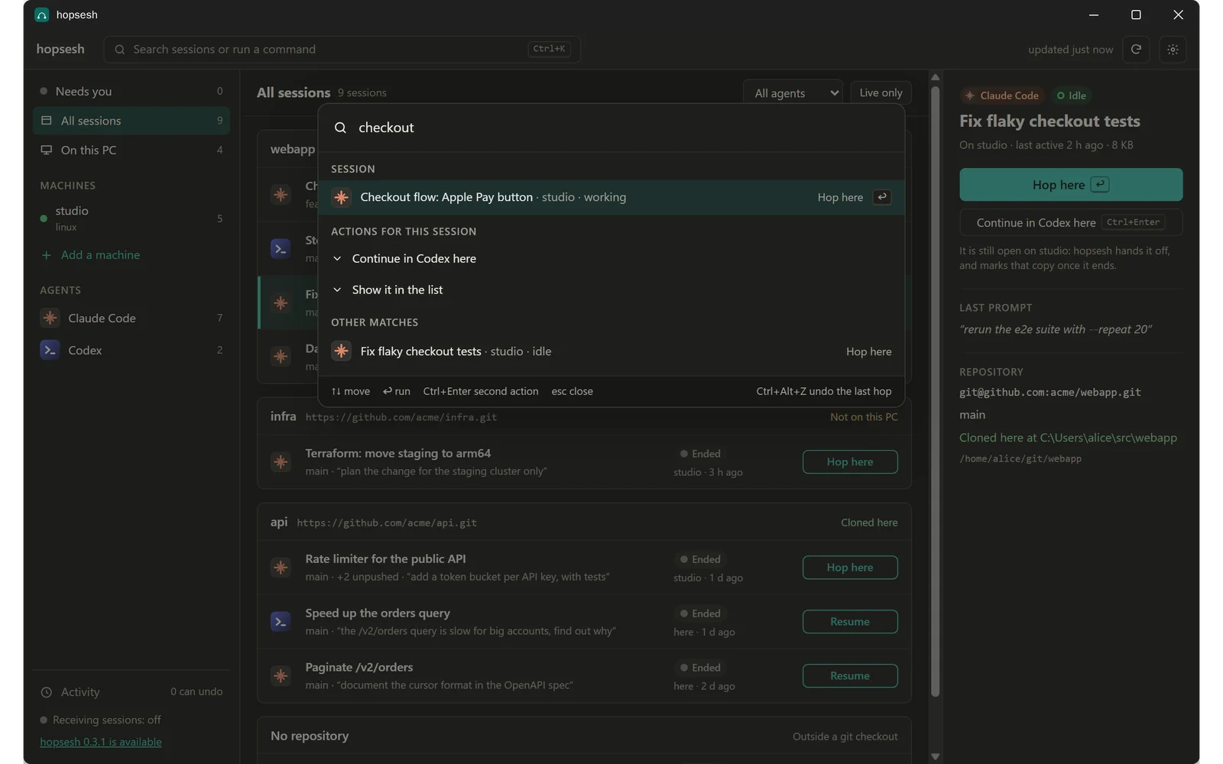Image resolution: width=1223 pixels, height=764 pixels.
Task: Click the Claude icon beside Paginate /v2/orders
Action: coord(281,676)
